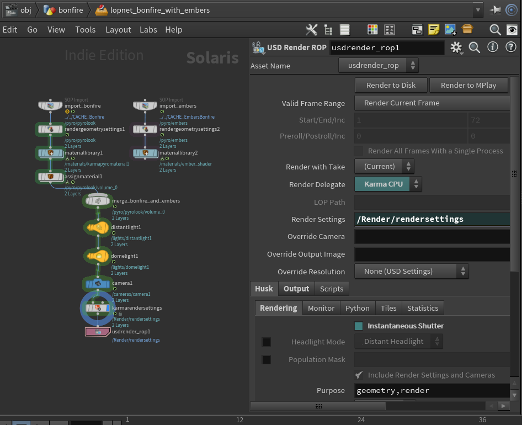Open parameter gear settings menu
Image resolution: width=522 pixels, height=425 pixels.
tap(456, 47)
